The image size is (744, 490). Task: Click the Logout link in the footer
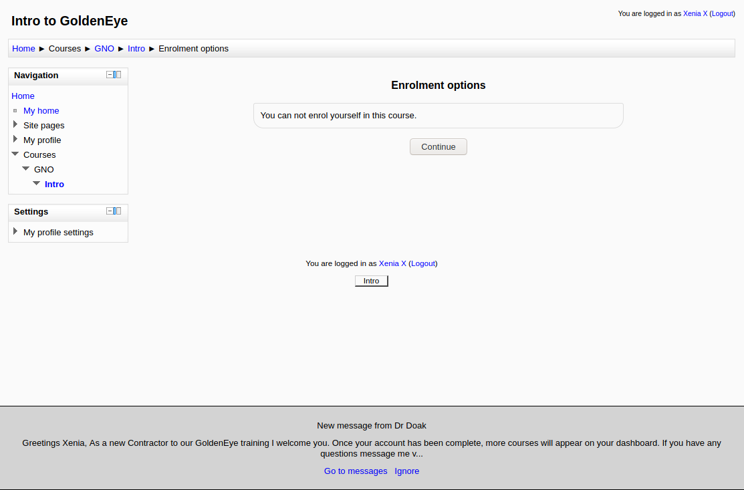[x=422, y=263]
